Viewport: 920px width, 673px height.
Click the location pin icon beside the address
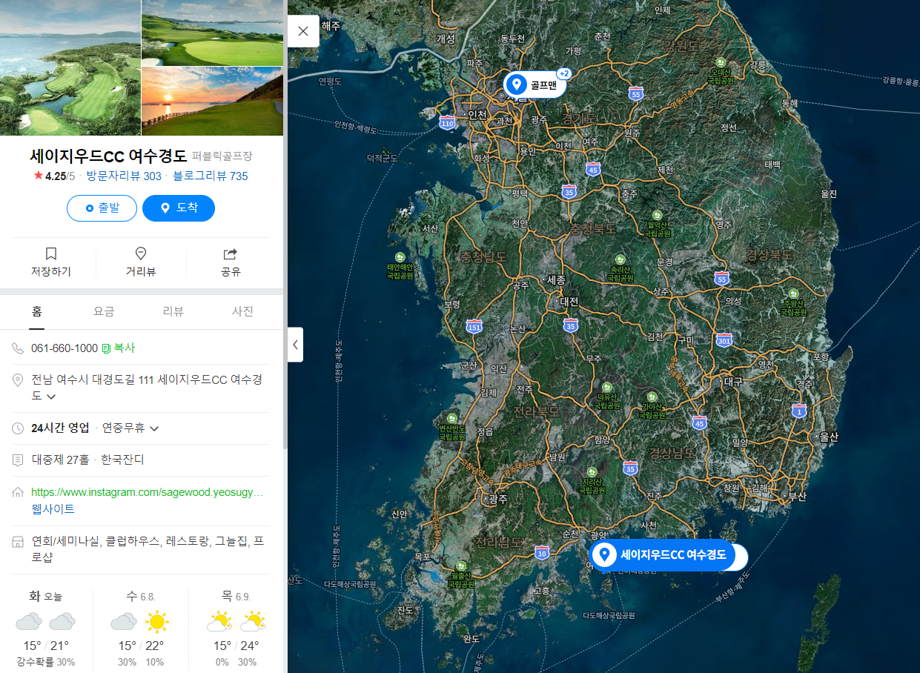[x=19, y=380]
